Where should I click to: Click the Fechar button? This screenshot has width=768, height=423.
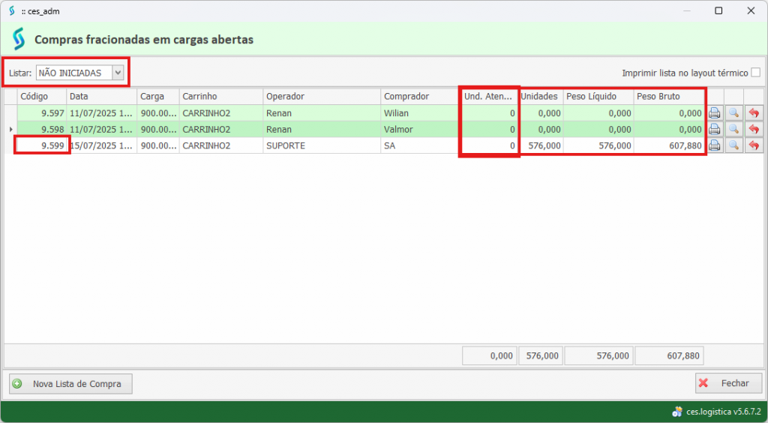pos(728,383)
